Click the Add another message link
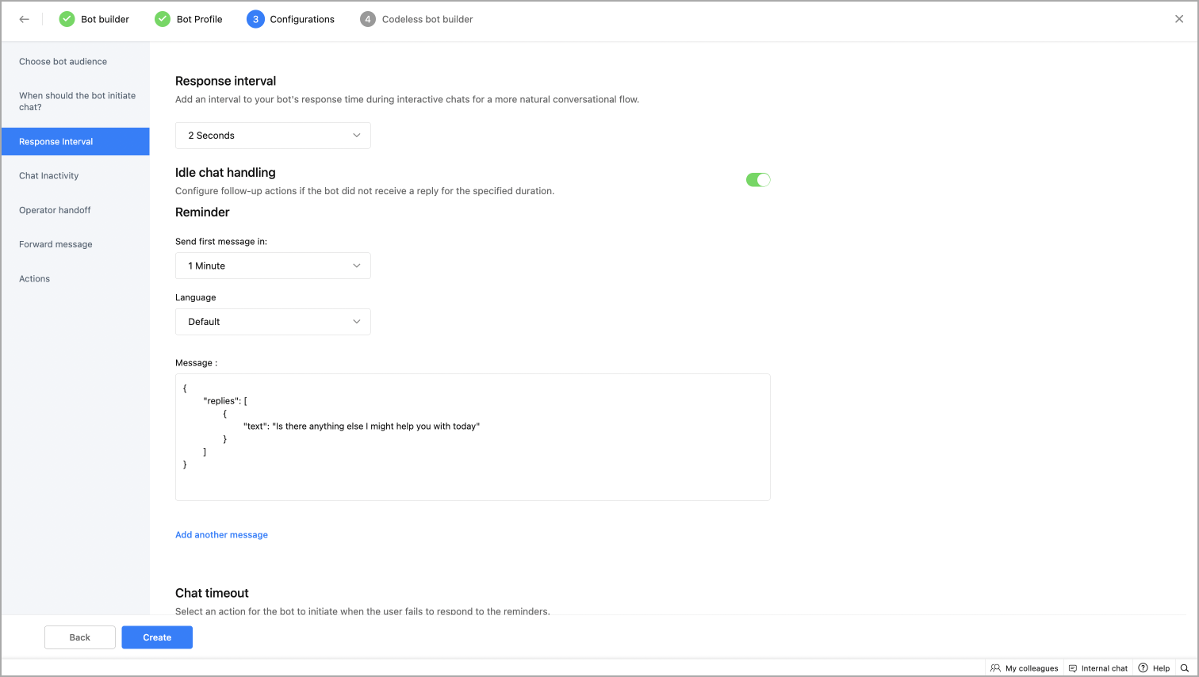The width and height of the screenshot is (1199, 677). pos(221,535)
